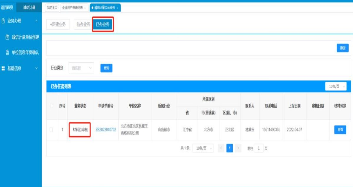Check the checkbox for row 1

coord(52,130)
